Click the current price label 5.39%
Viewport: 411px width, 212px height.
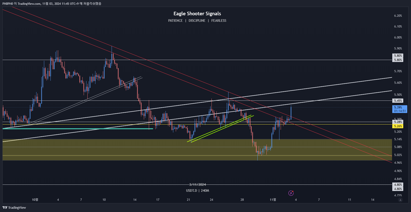click(x=400, y=109)
